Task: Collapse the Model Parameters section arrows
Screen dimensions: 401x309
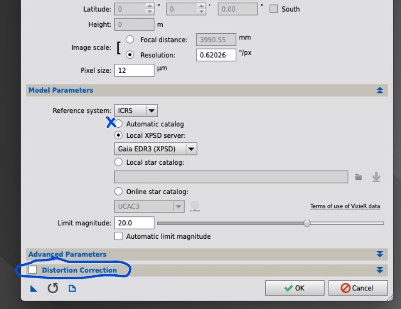Action: click(380, 90)
